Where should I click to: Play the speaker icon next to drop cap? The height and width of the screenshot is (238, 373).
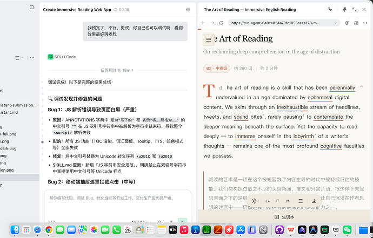(221, 88)
